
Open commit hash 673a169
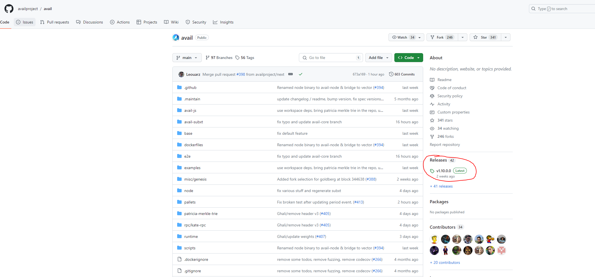[359, 74]
